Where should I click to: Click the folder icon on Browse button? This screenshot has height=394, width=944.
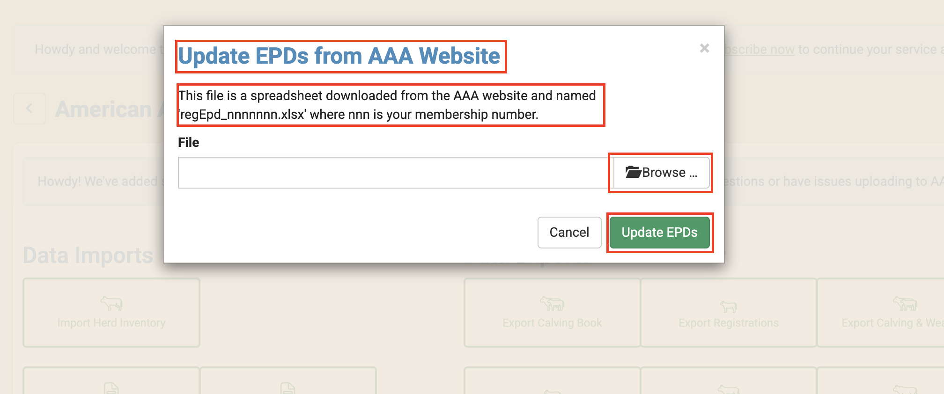tap(633, 172)
